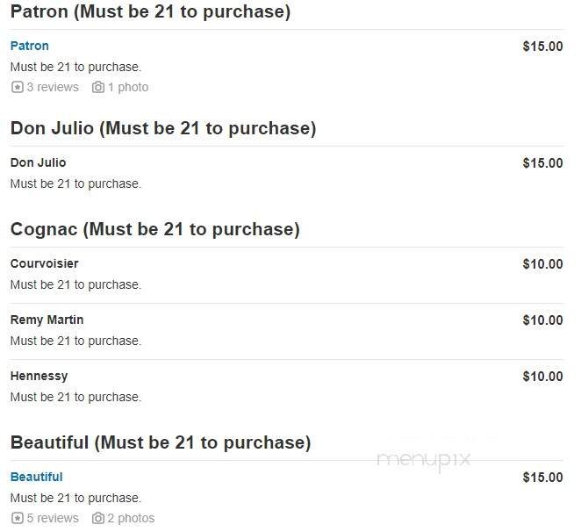Click the $10.00 price for Hennessy

coord(542,376)
